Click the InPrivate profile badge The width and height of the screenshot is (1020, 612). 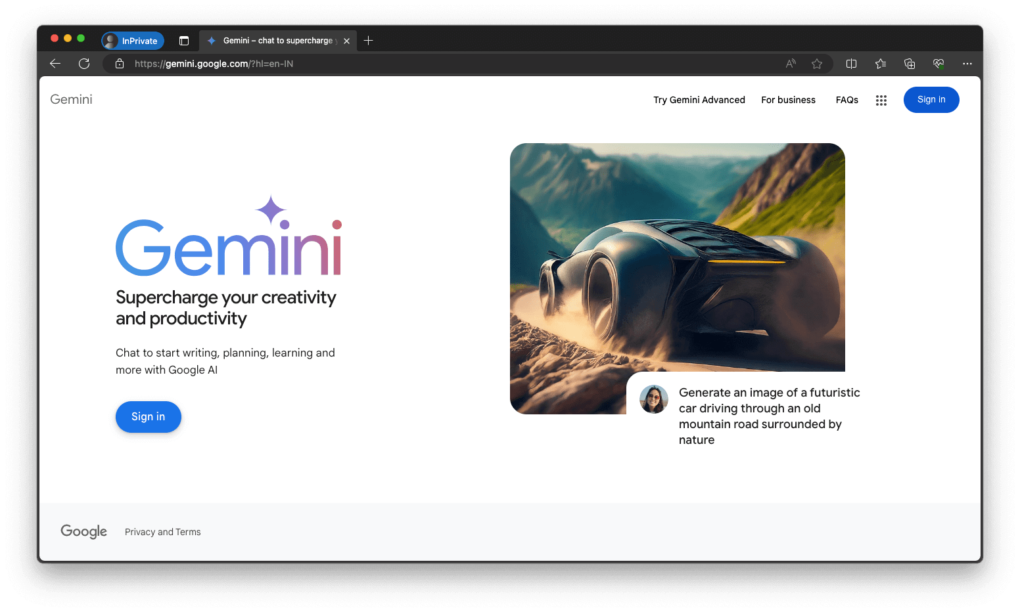(x=132, y=40)
